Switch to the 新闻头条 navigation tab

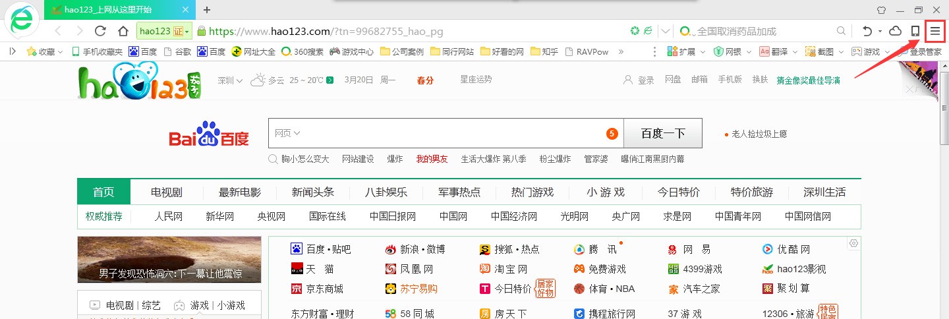pyautogui.click(x=313, y=192)
